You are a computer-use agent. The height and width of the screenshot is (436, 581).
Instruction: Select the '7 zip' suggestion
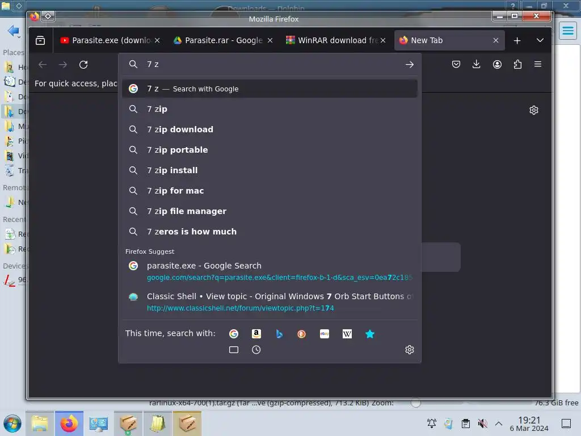tap(270, 109)
